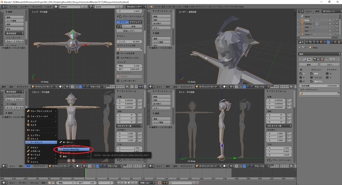The height and width of the screenshot is (185, 342).
Task: Click the リンク複製 button in top-left tool shelf
Action: 14,21
